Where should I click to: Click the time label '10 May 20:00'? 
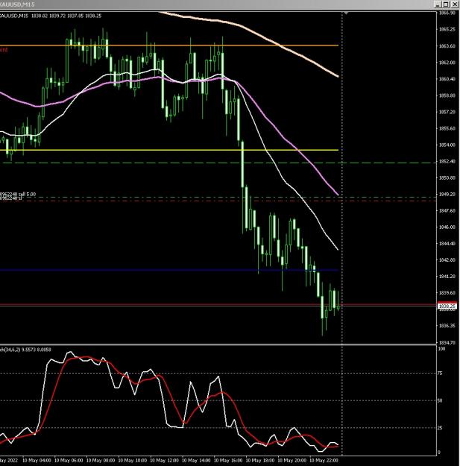pos(292,460)
